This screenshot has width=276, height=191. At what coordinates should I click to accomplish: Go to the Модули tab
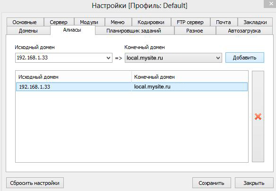[x=89, y=22]
